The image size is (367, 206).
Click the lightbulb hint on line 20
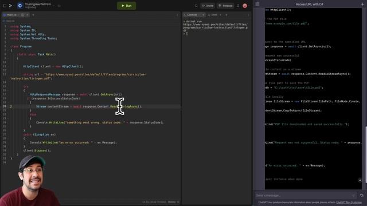tap(11, 106)
